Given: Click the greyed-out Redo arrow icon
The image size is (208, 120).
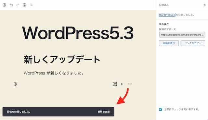Looking at the screenshot, I should click(x=18, y=5).
